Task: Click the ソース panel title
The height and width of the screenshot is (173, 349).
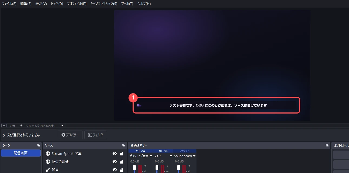Action: click(x=49, y=145)
